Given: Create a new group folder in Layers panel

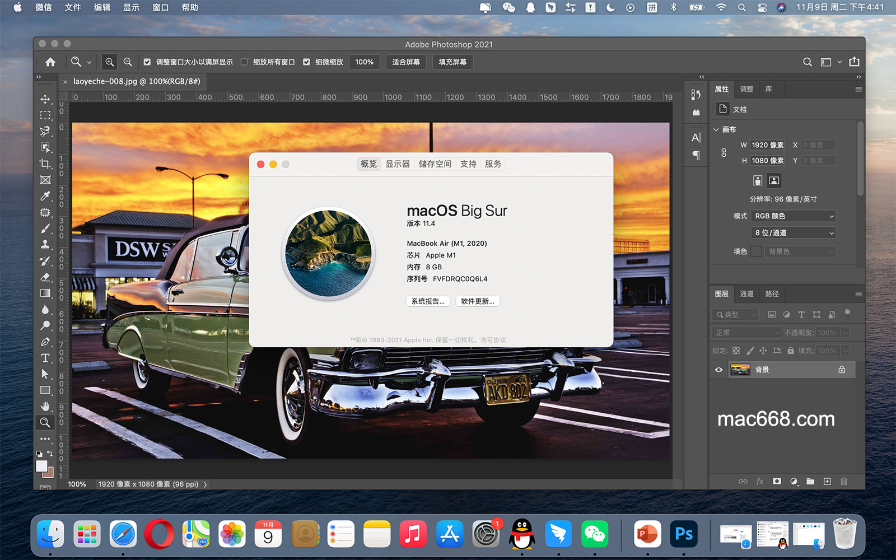Looking at the screenshot, I should [x=810, y=481].
